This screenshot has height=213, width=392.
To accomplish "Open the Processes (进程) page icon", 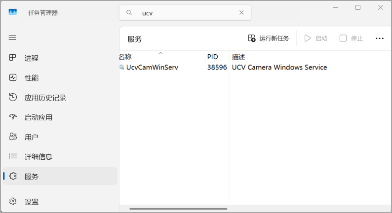I will pos(12,58).
